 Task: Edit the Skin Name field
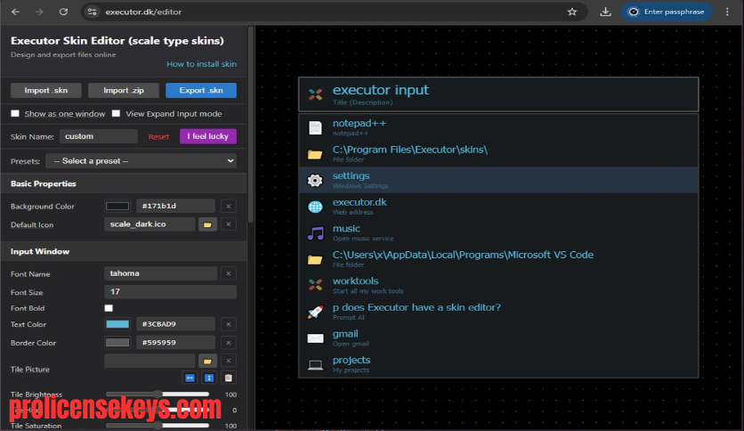point(98,136)
